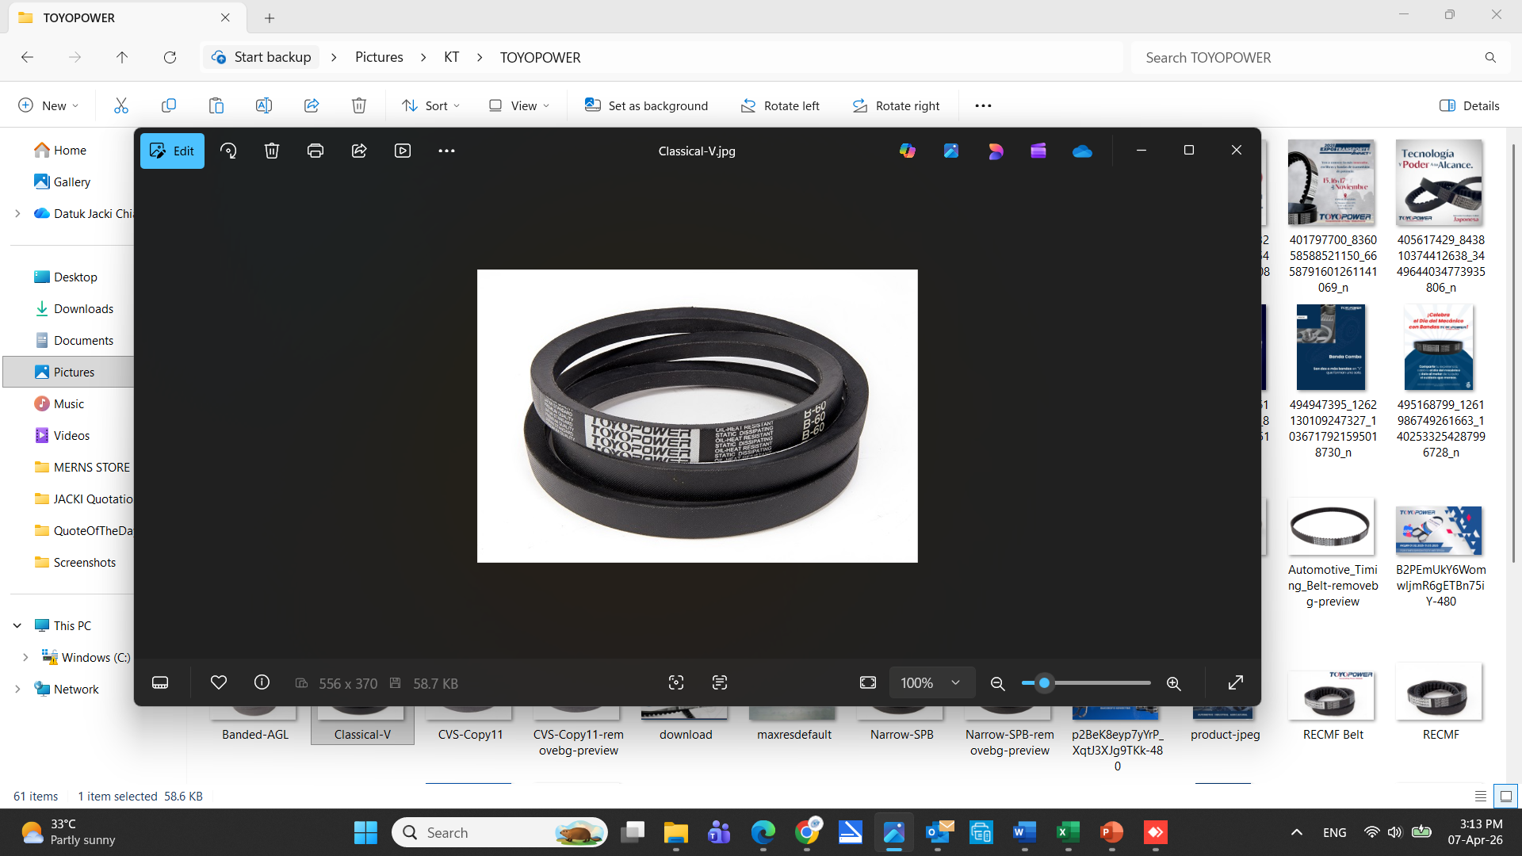Share the image from Photos toolbar

tap(359, 151)
